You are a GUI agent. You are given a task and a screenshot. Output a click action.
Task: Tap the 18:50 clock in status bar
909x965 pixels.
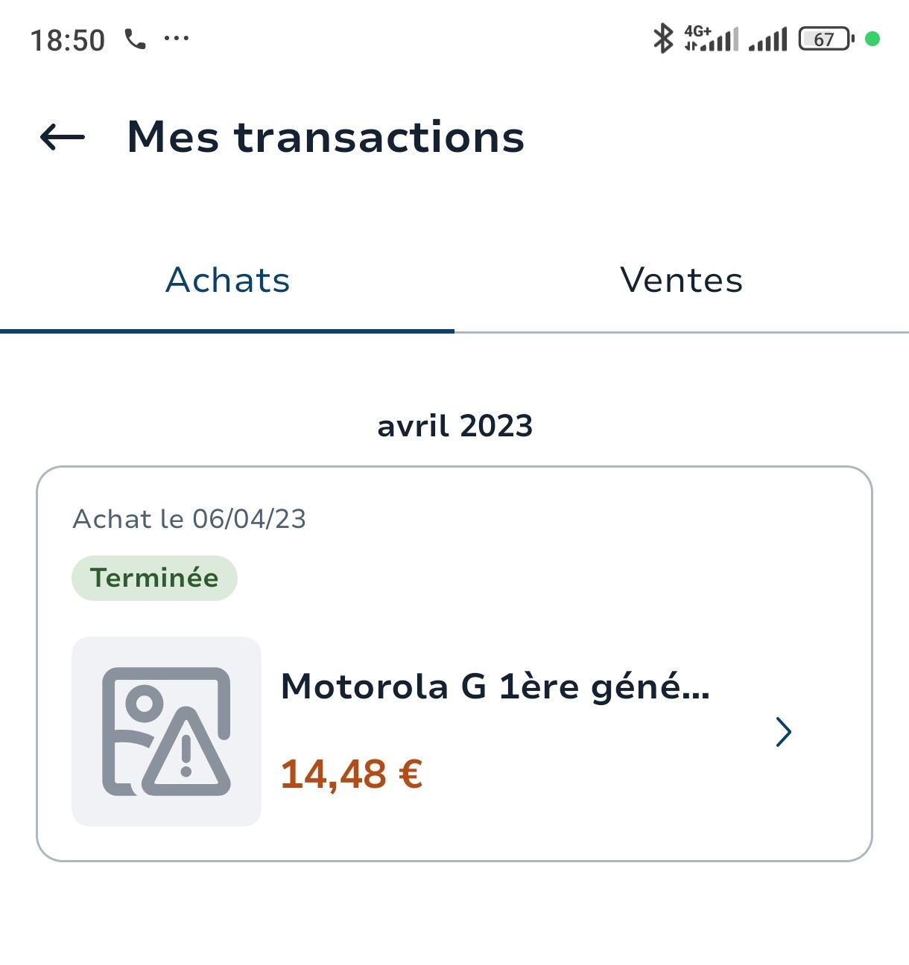tap(67, 40)
